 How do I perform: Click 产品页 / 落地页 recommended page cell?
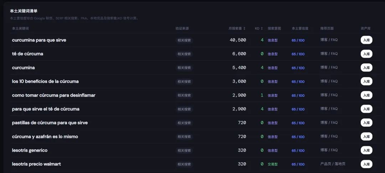333,164
